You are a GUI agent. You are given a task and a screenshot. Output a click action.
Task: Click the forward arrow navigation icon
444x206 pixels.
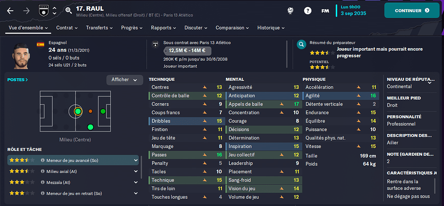tap(26, 11)
